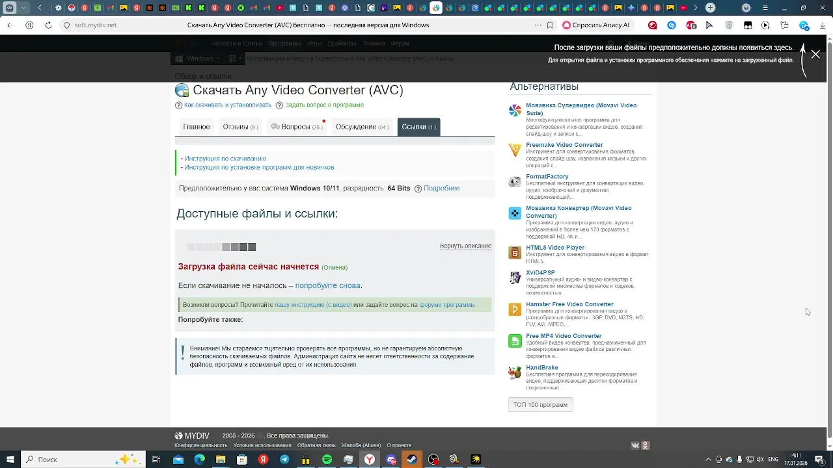Viewport: 833px width, 468px height.
Task: Open Hamster Free Video Converter link
Action: 569,304
